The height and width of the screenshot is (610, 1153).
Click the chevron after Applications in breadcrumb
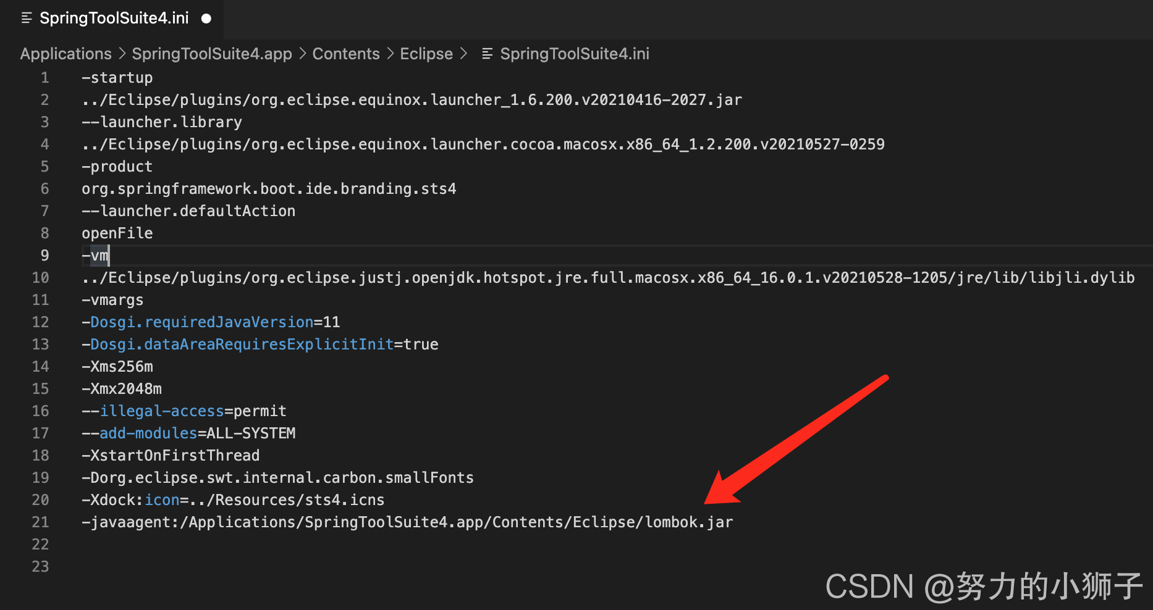click(x=122, y=54)
